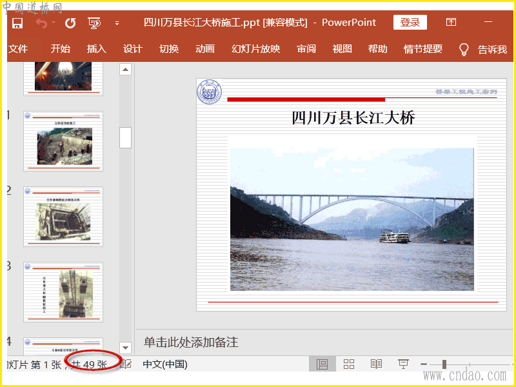Click the slide count 共 49 张 status text

click(x=89, y=364)
